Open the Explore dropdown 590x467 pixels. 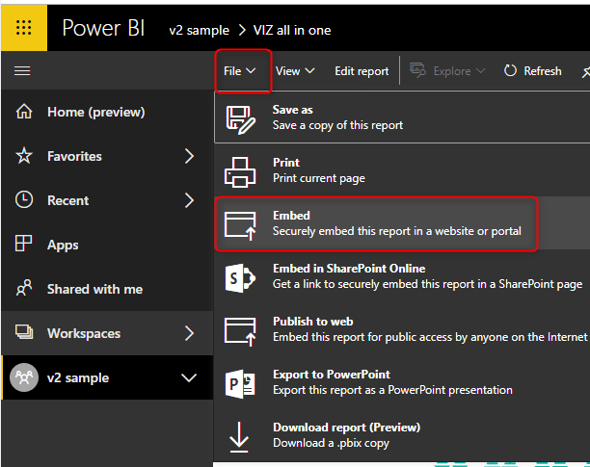[459, 71]
